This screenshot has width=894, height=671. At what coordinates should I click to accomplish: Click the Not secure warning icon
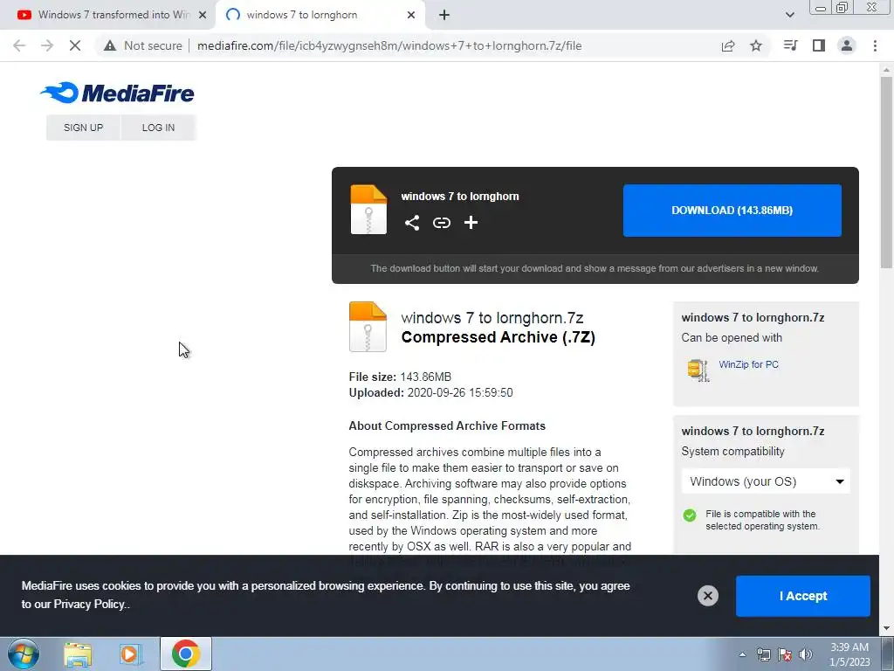(110, 45)
